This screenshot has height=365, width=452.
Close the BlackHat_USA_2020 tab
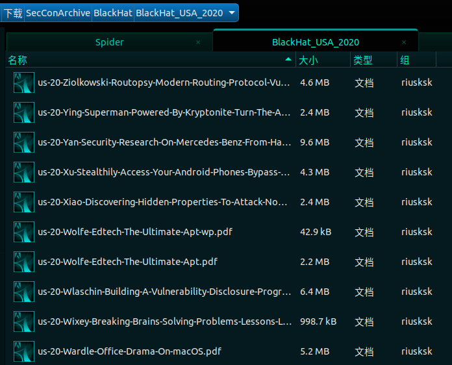tap(404, 42)
